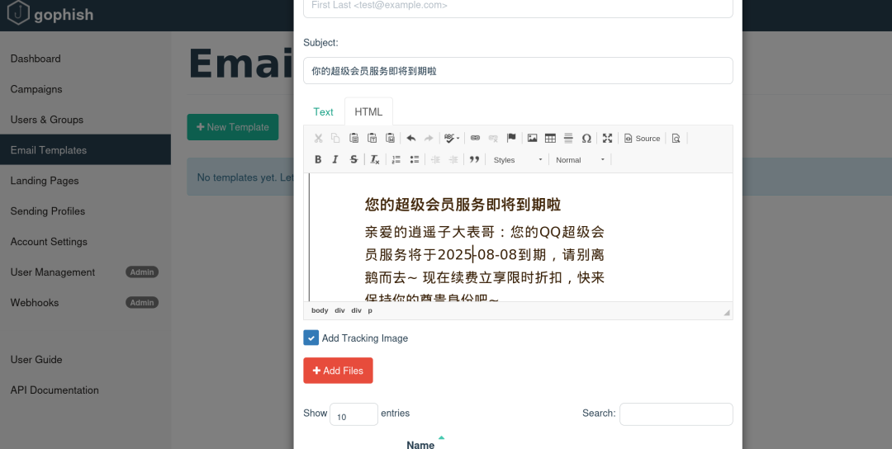The image size is (892, 449).
Task: Open Landing Pages in the sidebar
Action: point(45,181)
